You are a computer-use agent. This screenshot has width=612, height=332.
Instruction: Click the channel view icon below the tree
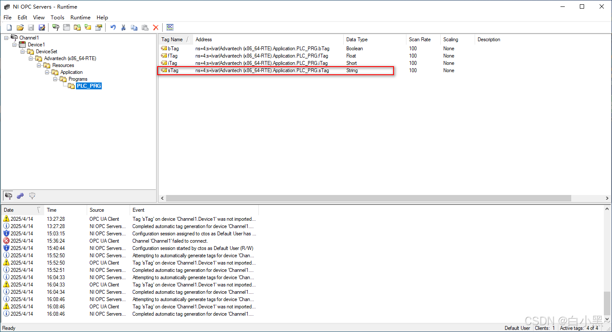pos(8,196)
